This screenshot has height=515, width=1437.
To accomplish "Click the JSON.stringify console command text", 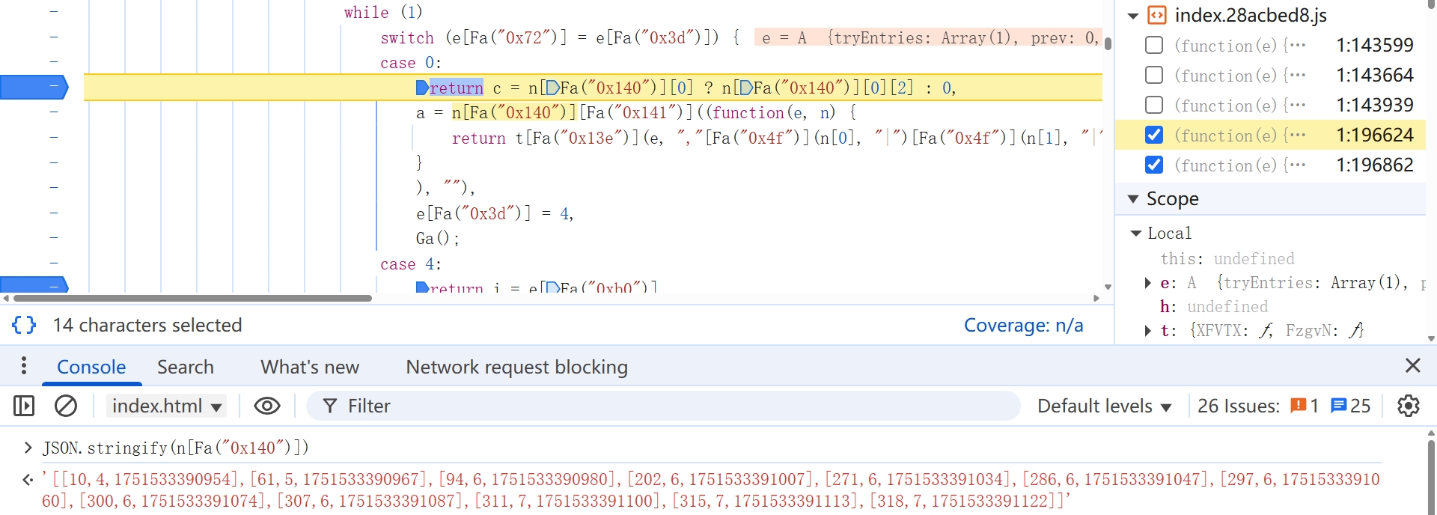I will [x=175, y=448].
